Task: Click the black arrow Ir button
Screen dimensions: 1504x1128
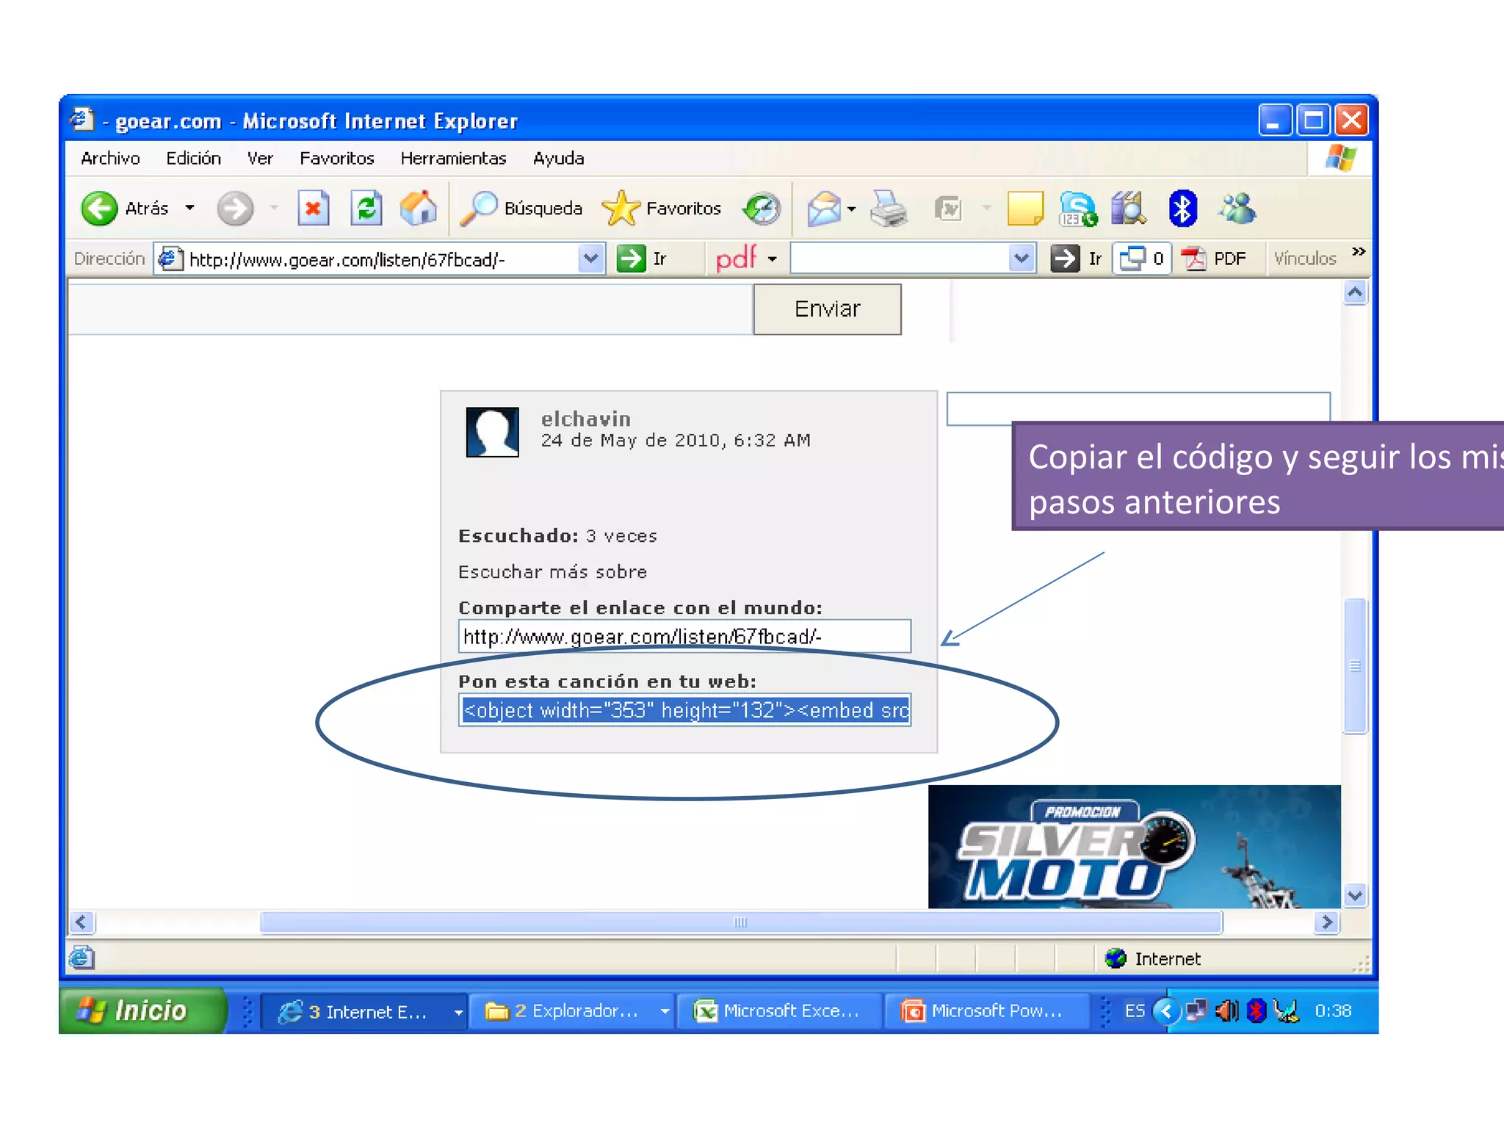Action: pyautogui.click(x=1076, y=258)
